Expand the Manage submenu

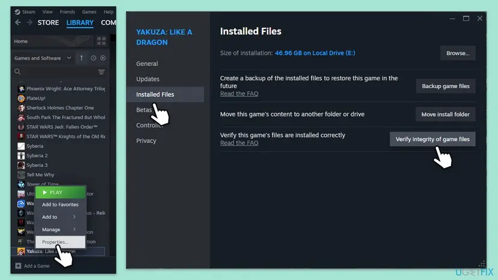click(x=60, y=229)
